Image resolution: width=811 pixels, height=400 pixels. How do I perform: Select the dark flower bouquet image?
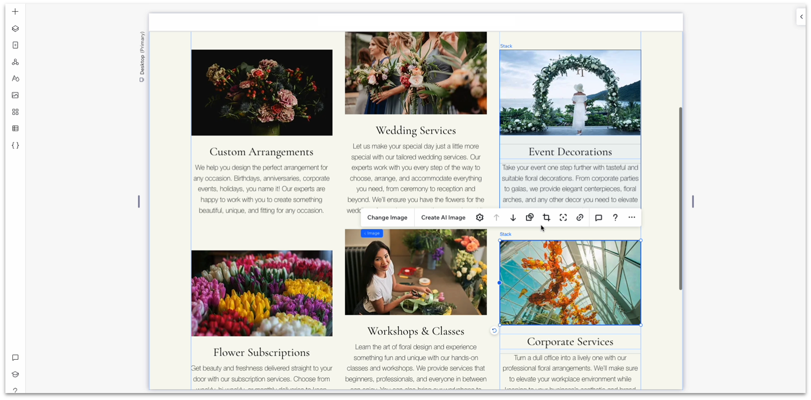262,93
